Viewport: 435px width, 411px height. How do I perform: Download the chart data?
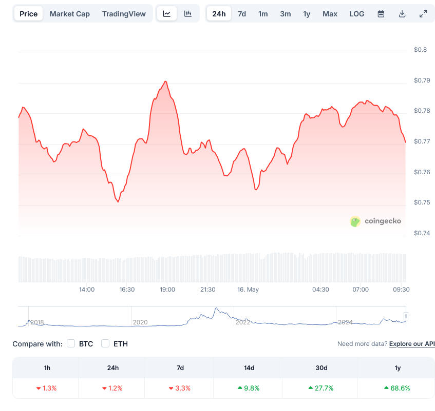pyautogui.click(x=402, y=14)
